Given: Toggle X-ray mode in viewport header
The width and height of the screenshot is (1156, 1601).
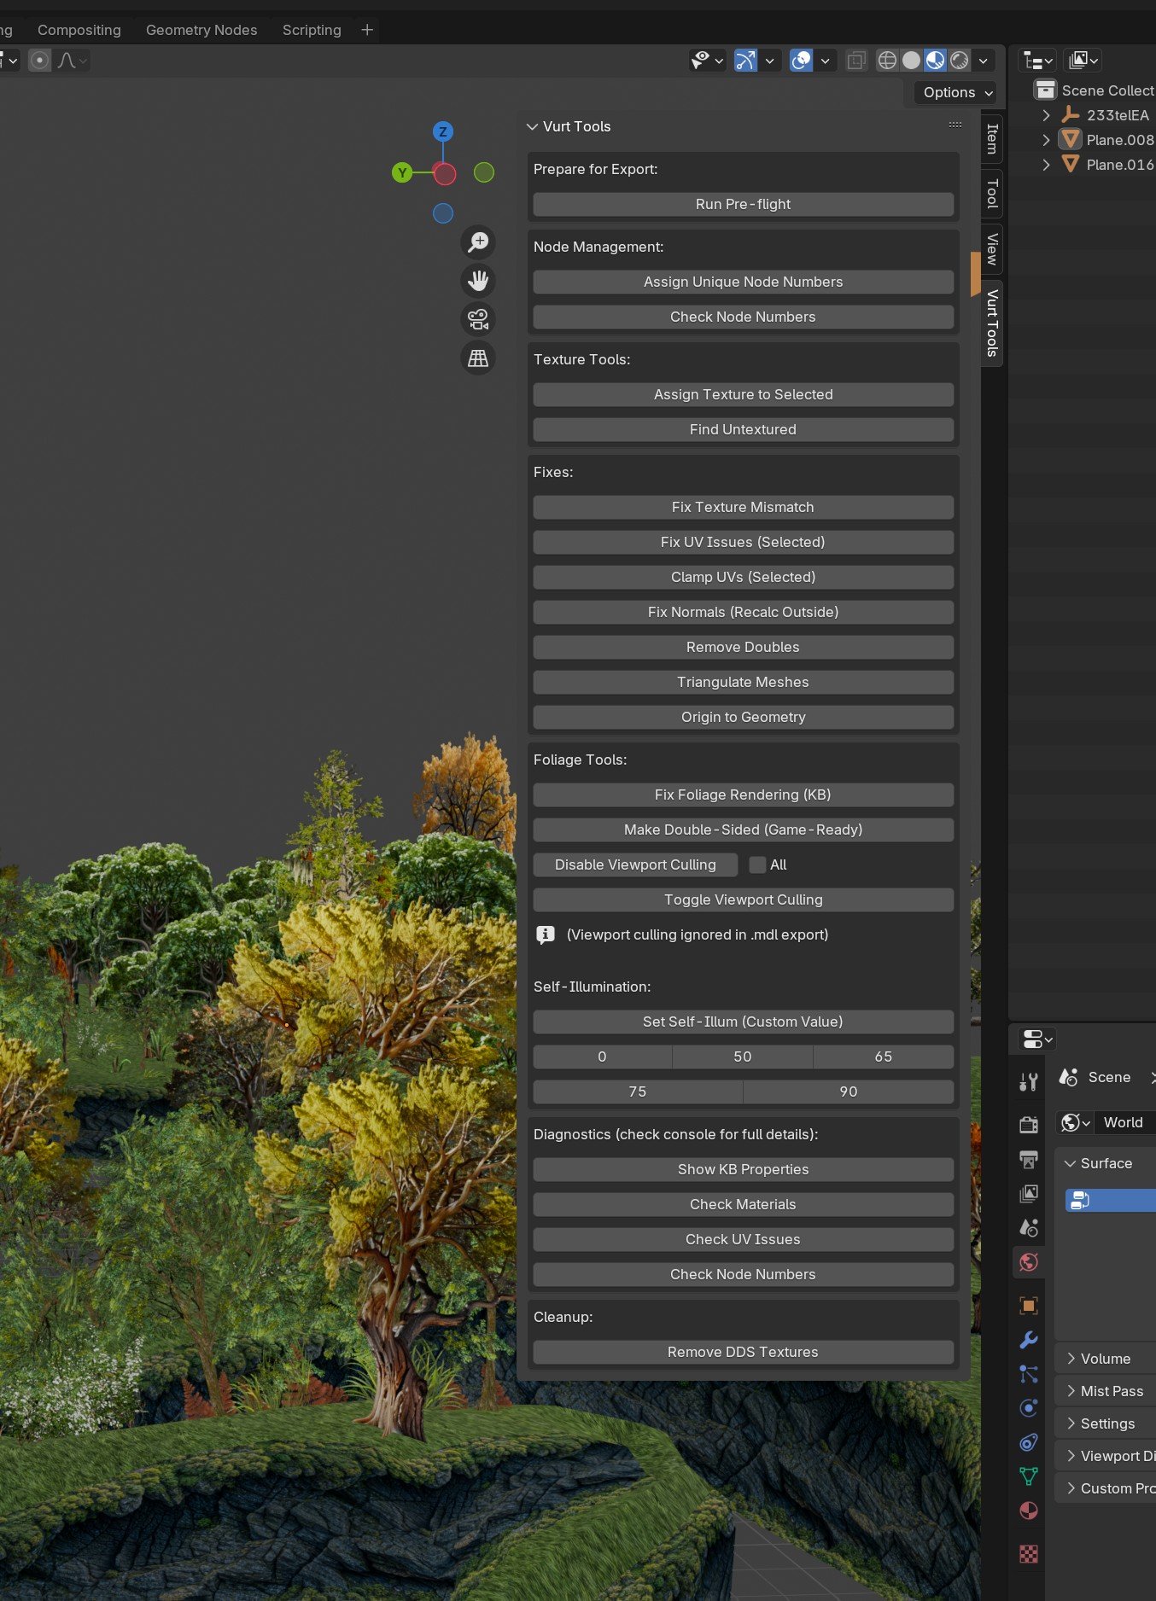Looking at the screenshot, I should click(856, 61).
